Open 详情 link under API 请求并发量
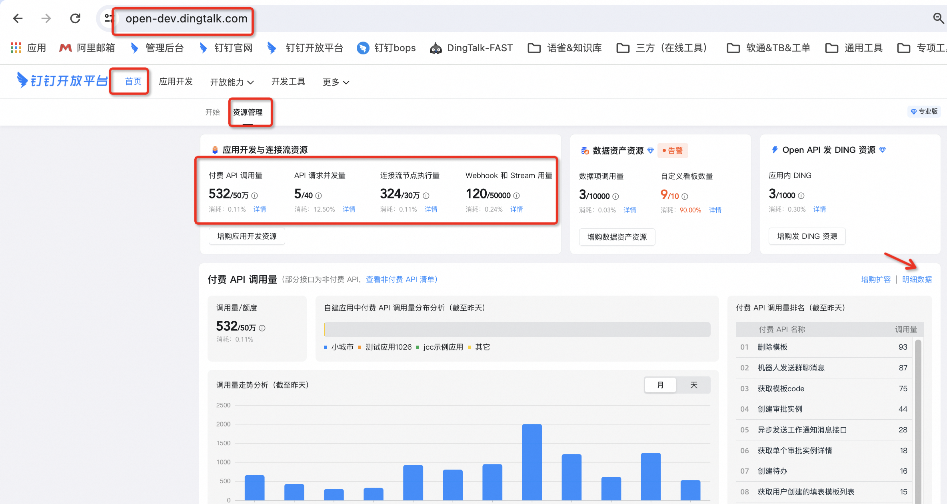Viewport: 947px width, 504px height. [349, 209]
